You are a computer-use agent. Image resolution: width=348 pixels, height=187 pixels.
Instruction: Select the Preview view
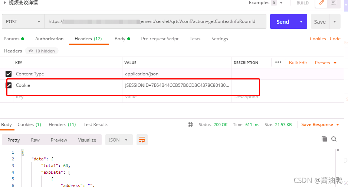click(59, 140)
